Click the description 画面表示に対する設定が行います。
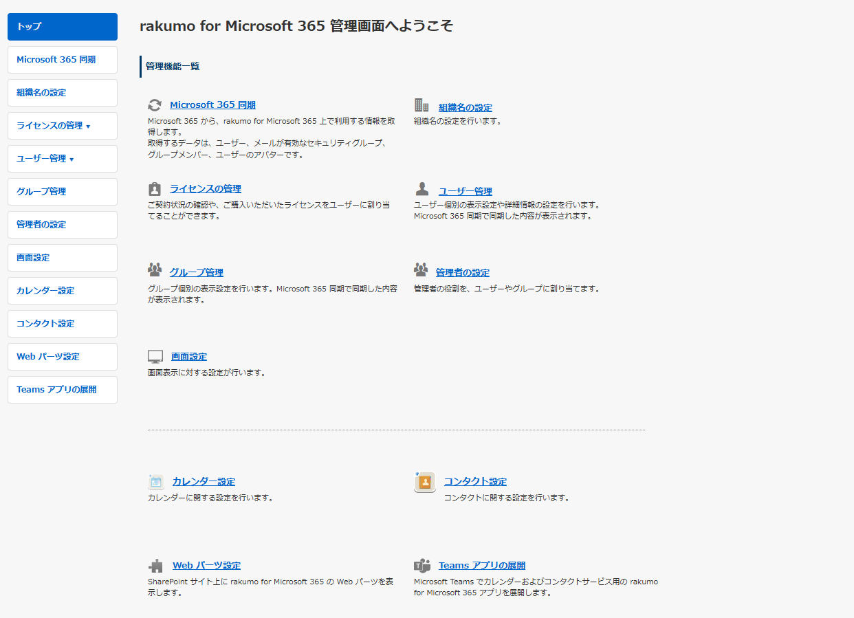The height and width of the screenshot is (618, 854). [x=206, y=373]
